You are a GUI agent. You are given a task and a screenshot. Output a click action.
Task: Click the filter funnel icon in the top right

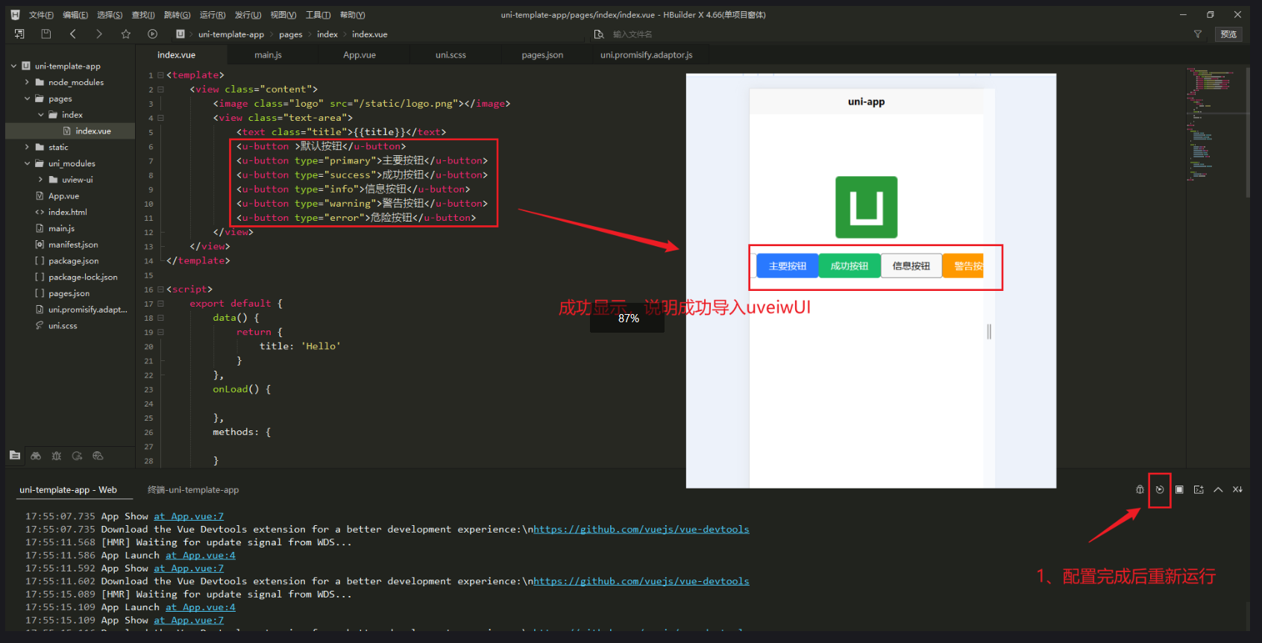[x=1198, y=34]
